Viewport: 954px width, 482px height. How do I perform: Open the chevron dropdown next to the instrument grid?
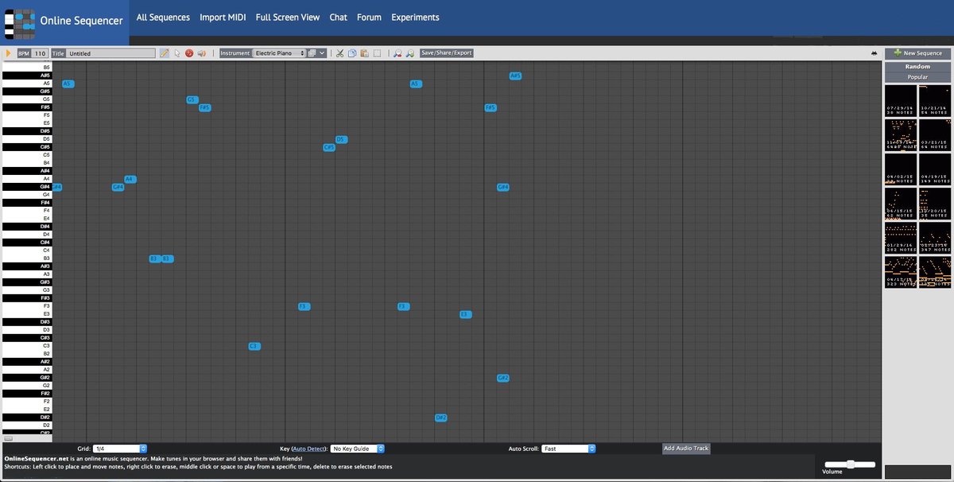pyautogui.click(x=322, y=53)
